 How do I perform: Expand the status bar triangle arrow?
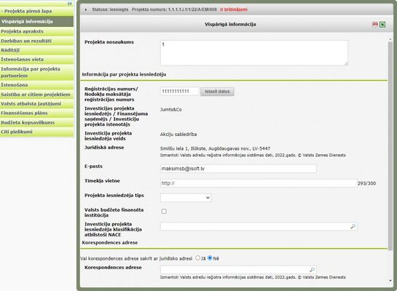coord(86,9)
